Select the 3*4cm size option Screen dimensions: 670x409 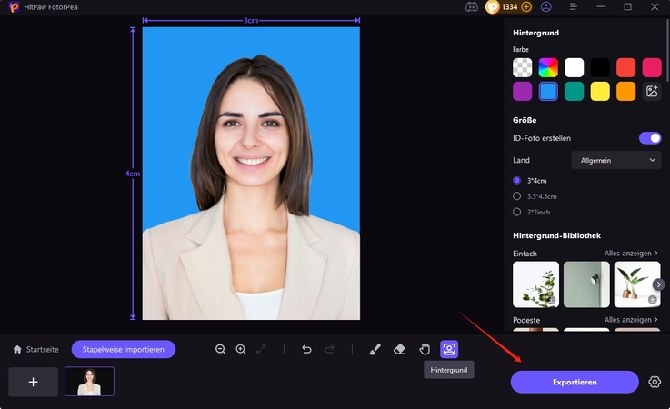coord(517,180)
